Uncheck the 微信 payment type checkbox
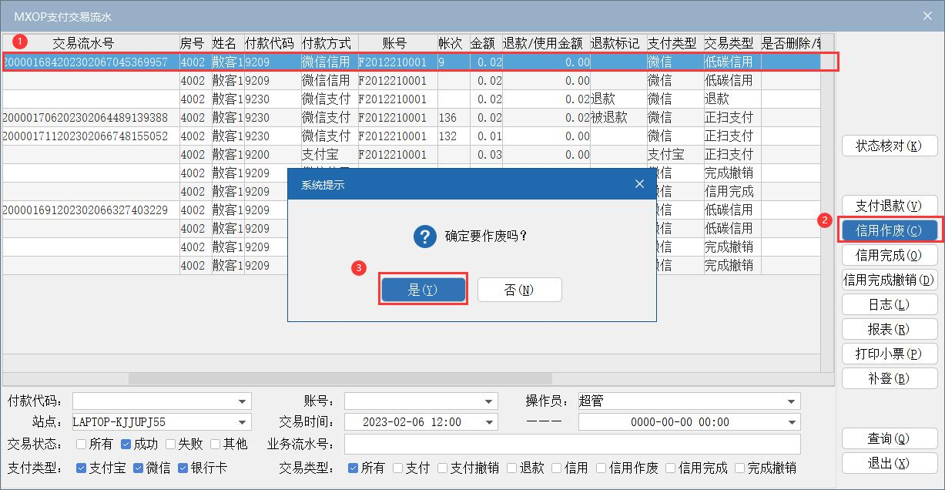The height and width of the screenshot is (490, 945). (139, 468)
